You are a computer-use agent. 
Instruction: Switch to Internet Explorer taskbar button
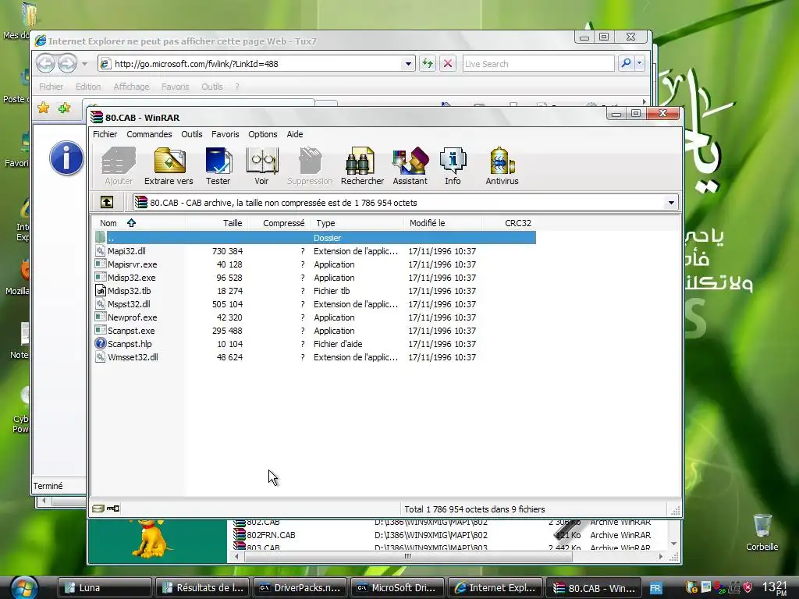pyautogui.click(x=495, y=588)
